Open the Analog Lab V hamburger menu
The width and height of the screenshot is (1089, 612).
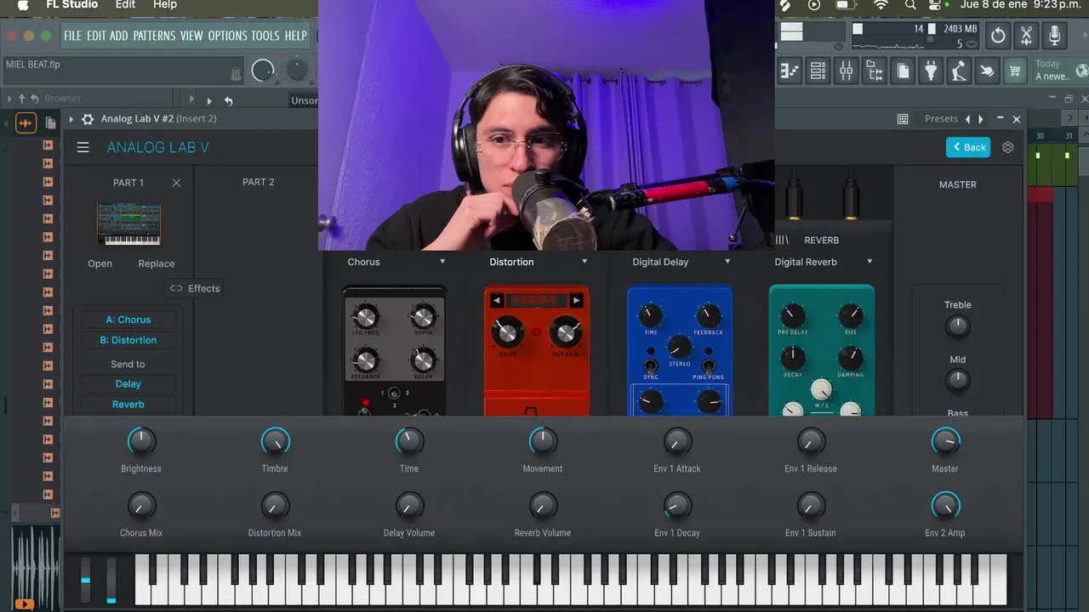point(83,147)
